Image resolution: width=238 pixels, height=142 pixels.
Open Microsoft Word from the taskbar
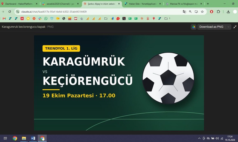pyautogui.click(x=33, y=138)
